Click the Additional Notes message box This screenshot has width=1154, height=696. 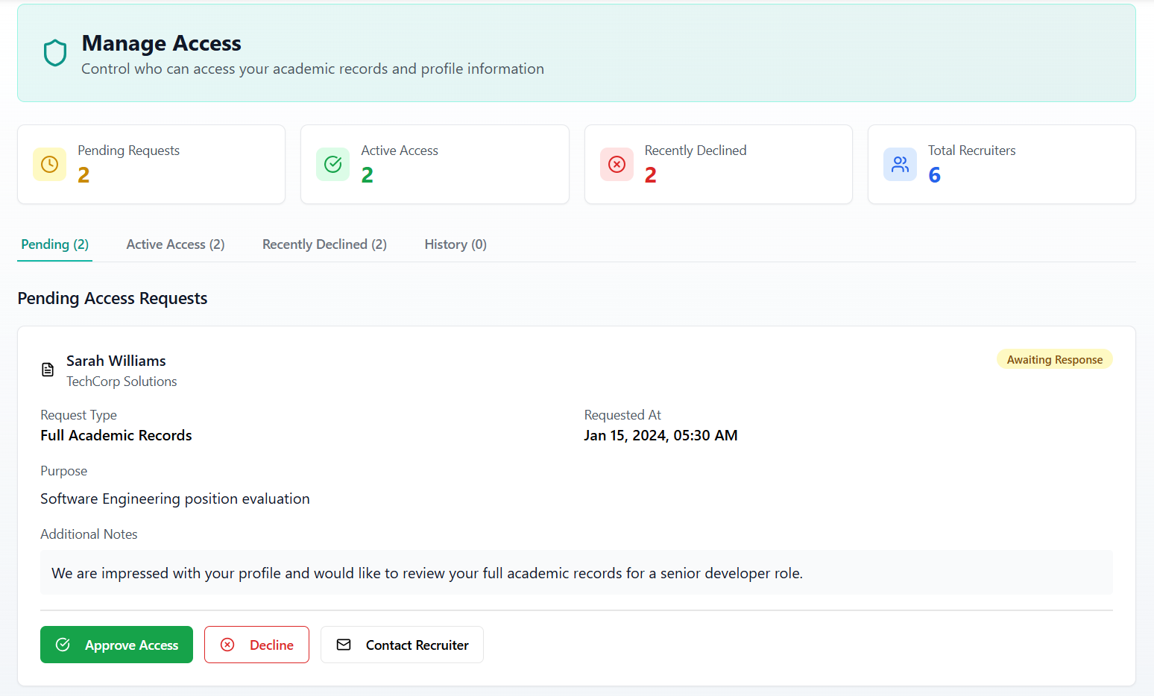[x=576, y=573]
